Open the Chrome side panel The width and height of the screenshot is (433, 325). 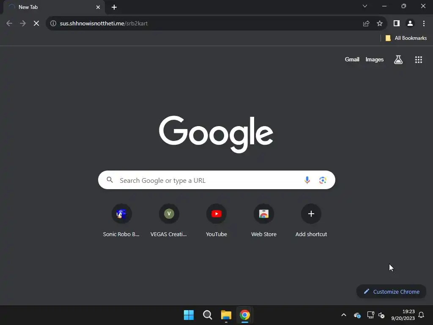[x=397, y=24]
